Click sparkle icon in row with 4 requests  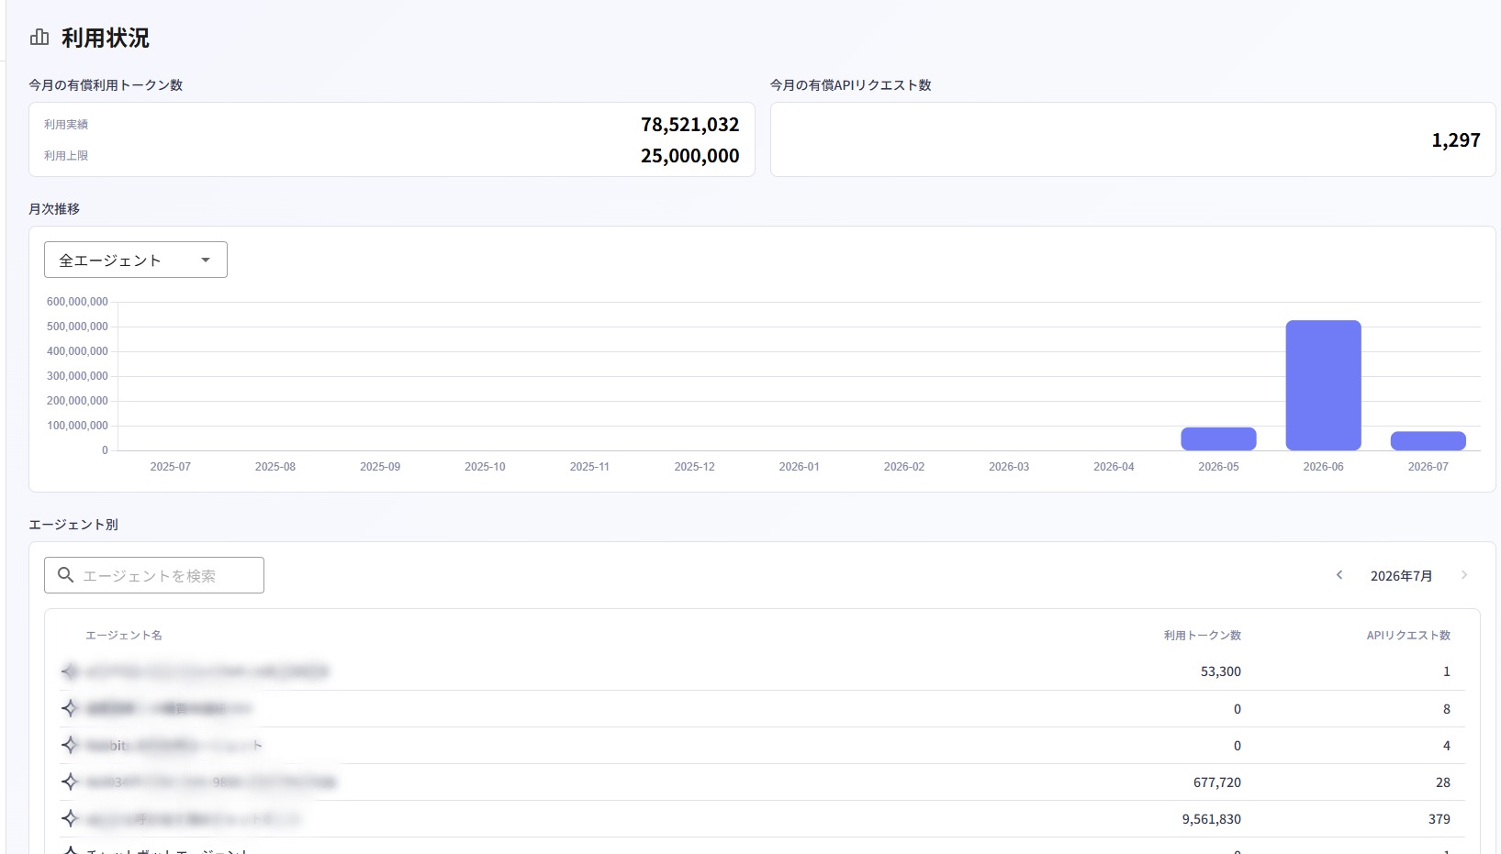click(x=70, y=745)
